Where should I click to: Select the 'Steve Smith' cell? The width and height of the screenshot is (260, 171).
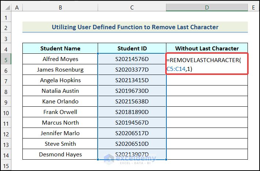[x=60, y=144]
